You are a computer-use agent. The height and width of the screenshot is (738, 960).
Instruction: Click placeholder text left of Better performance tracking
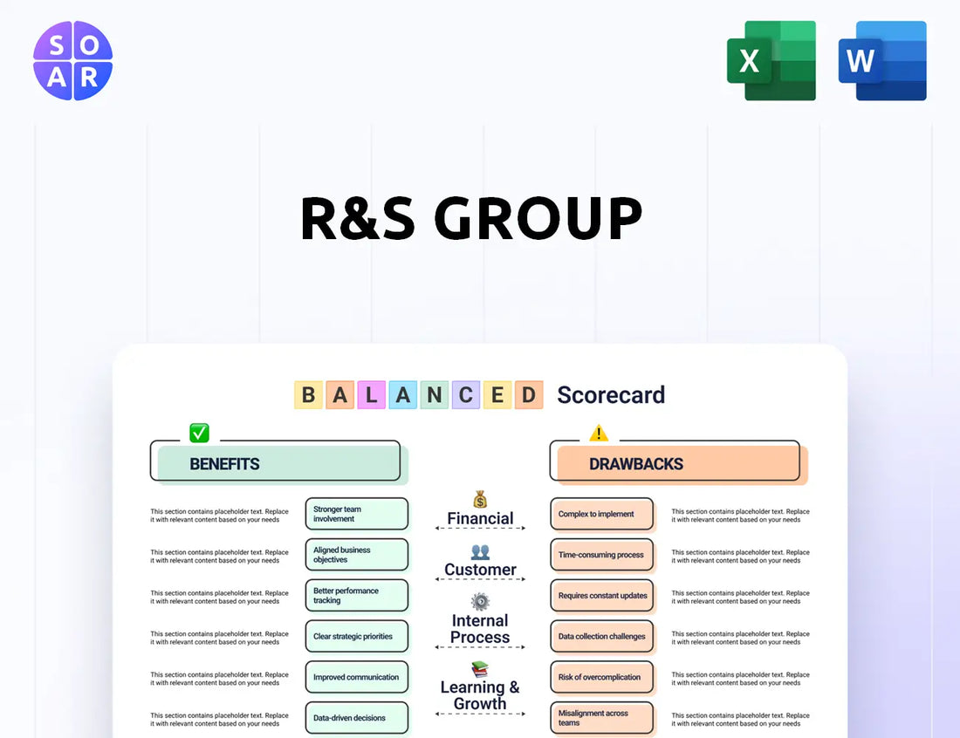click(219, 598)
